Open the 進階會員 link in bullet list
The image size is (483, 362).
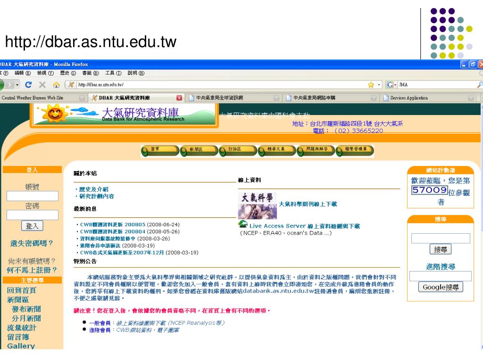click(100, 330)
